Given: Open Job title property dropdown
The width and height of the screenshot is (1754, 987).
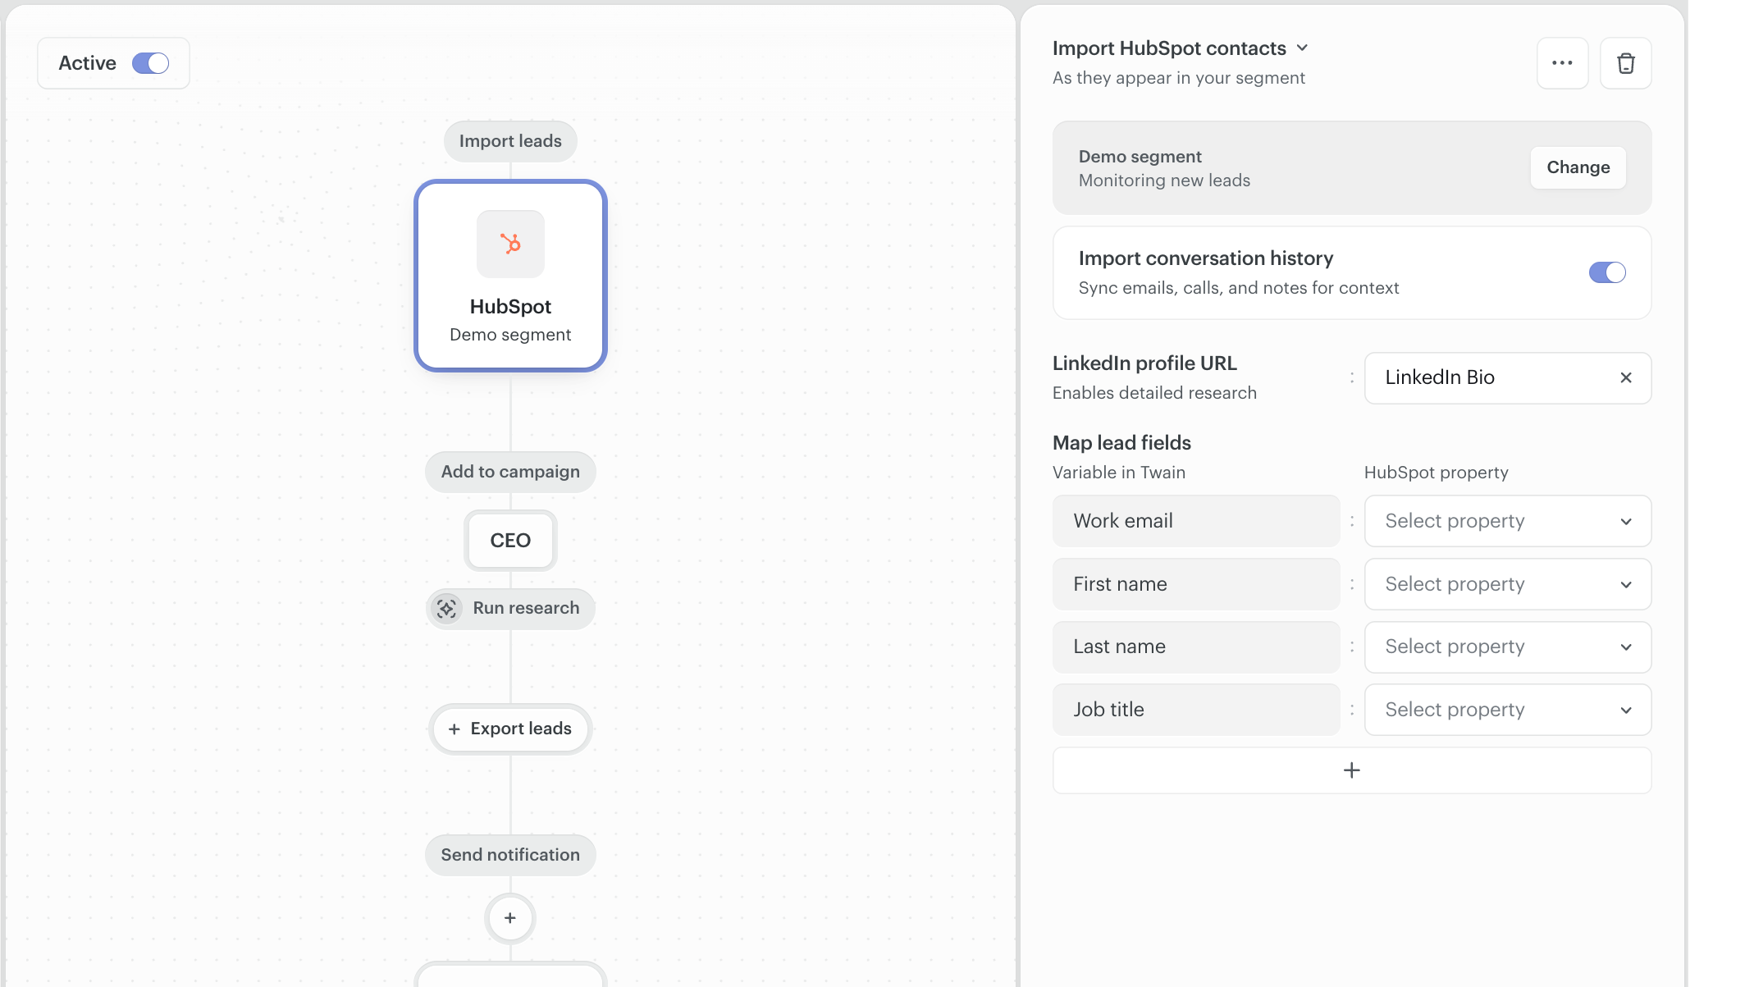Looking at the screenshot, I should (1507, 710).
